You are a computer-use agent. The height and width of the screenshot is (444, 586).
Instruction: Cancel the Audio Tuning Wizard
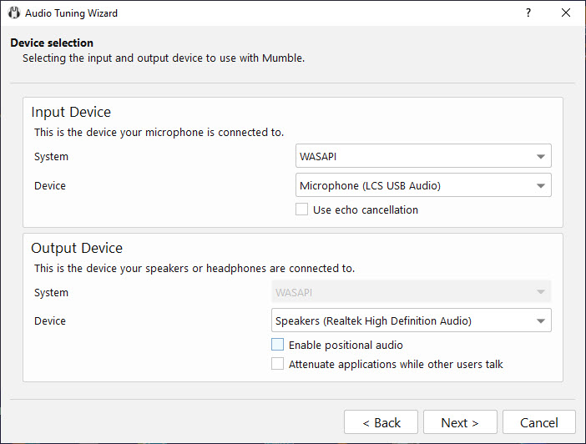pos(539,422)
